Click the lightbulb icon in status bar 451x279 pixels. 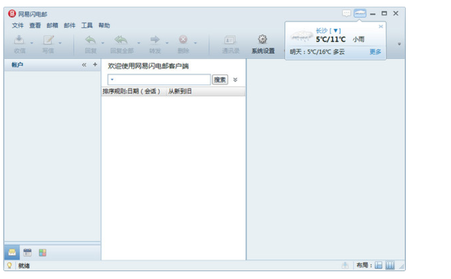[10, 266]
